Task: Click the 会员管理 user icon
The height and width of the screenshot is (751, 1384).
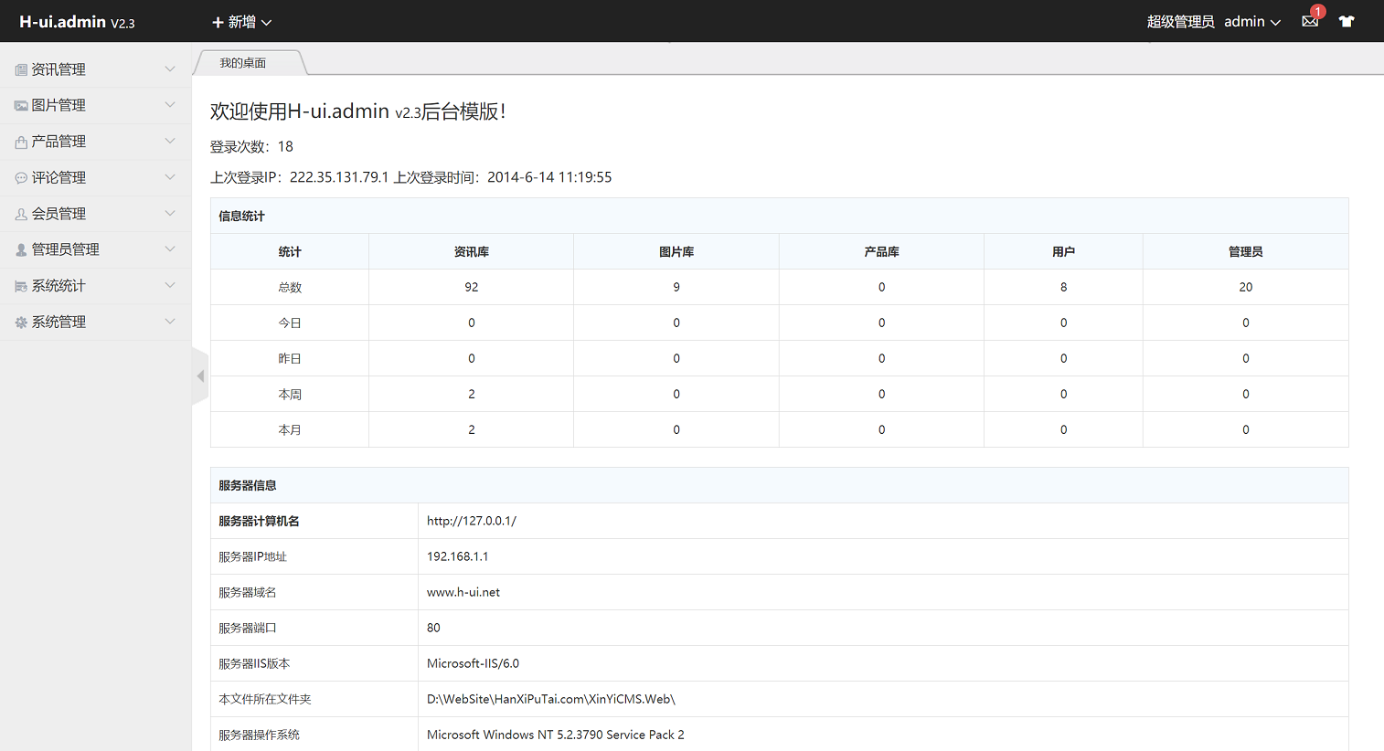Action: click(21, 214)
